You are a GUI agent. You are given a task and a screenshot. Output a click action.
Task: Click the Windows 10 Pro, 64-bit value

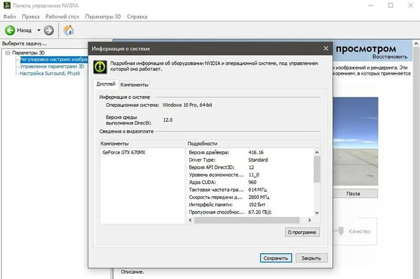coord(188,105)
